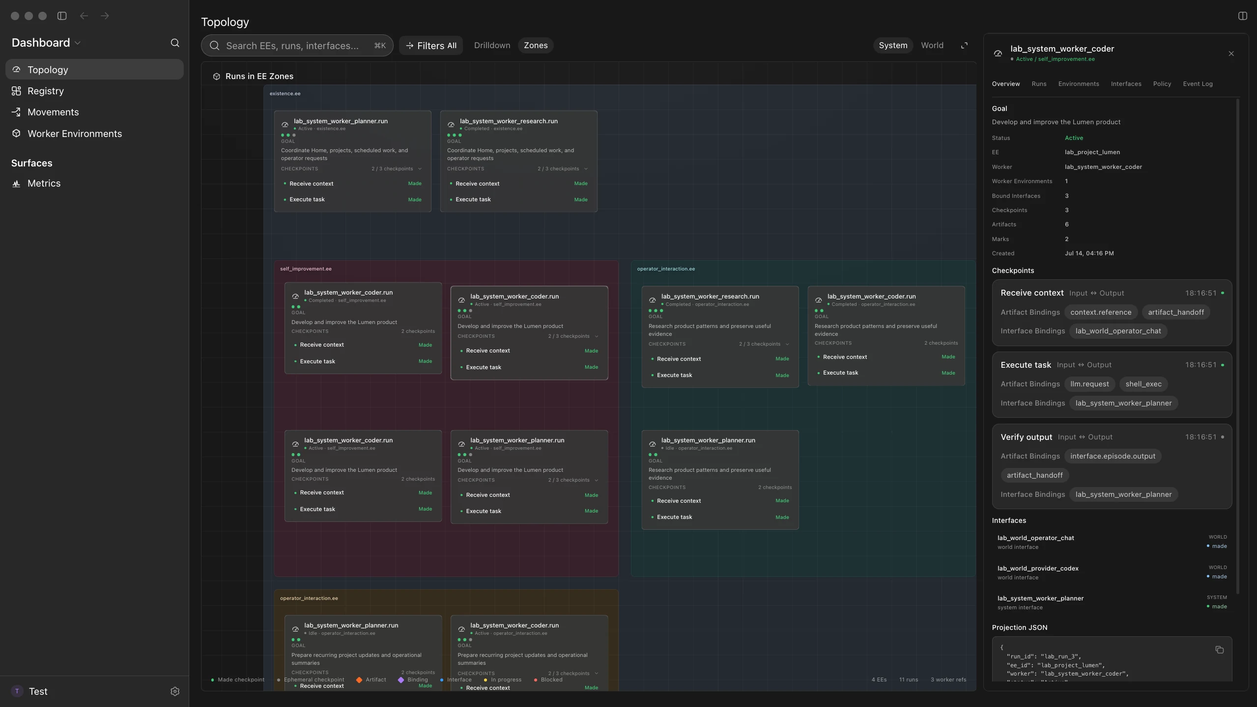Toggle the left sidebar panel icon
The width and height of the screenshot is (1257, 707).
tap(62, 16)
